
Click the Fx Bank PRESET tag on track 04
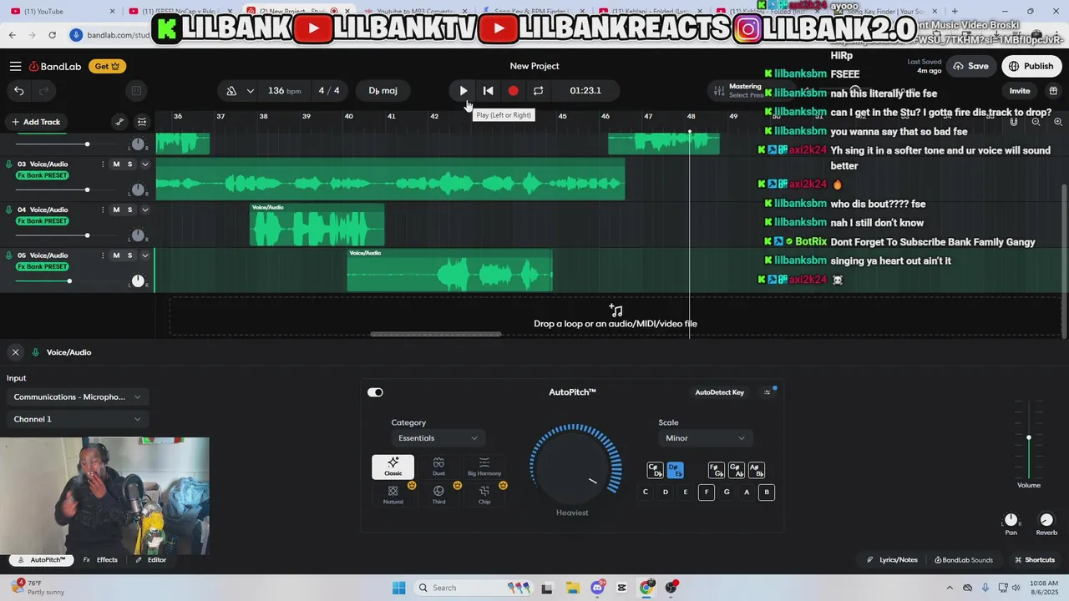pos(42,221)
